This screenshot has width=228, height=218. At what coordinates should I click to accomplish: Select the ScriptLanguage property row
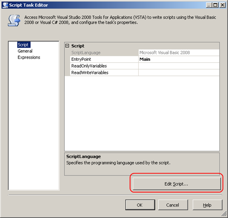tap(142, 53)
